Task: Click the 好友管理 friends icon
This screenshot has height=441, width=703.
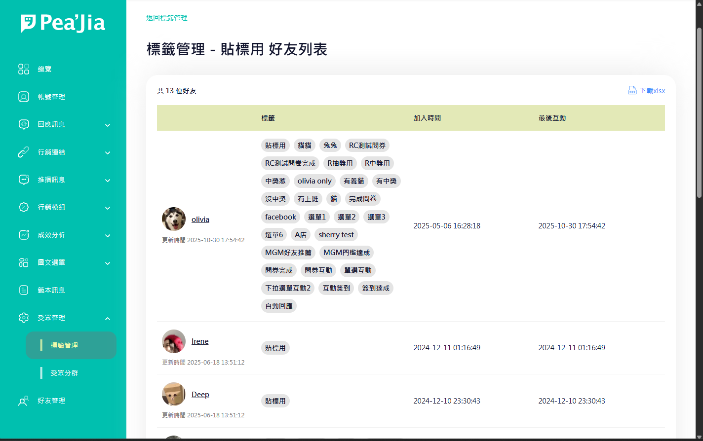Action: (24, 401)
